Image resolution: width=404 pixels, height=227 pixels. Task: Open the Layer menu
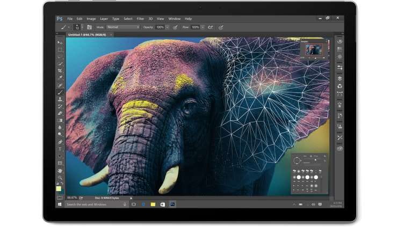pyautogui.click(x=104, y=19)
